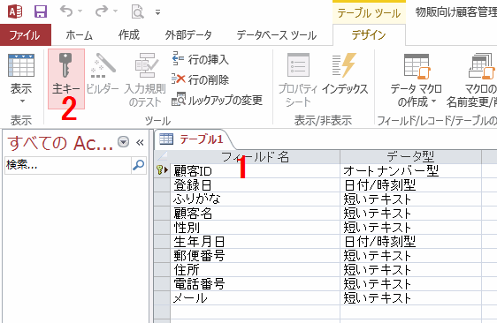Select the デザイン tab

pos(369,34)
